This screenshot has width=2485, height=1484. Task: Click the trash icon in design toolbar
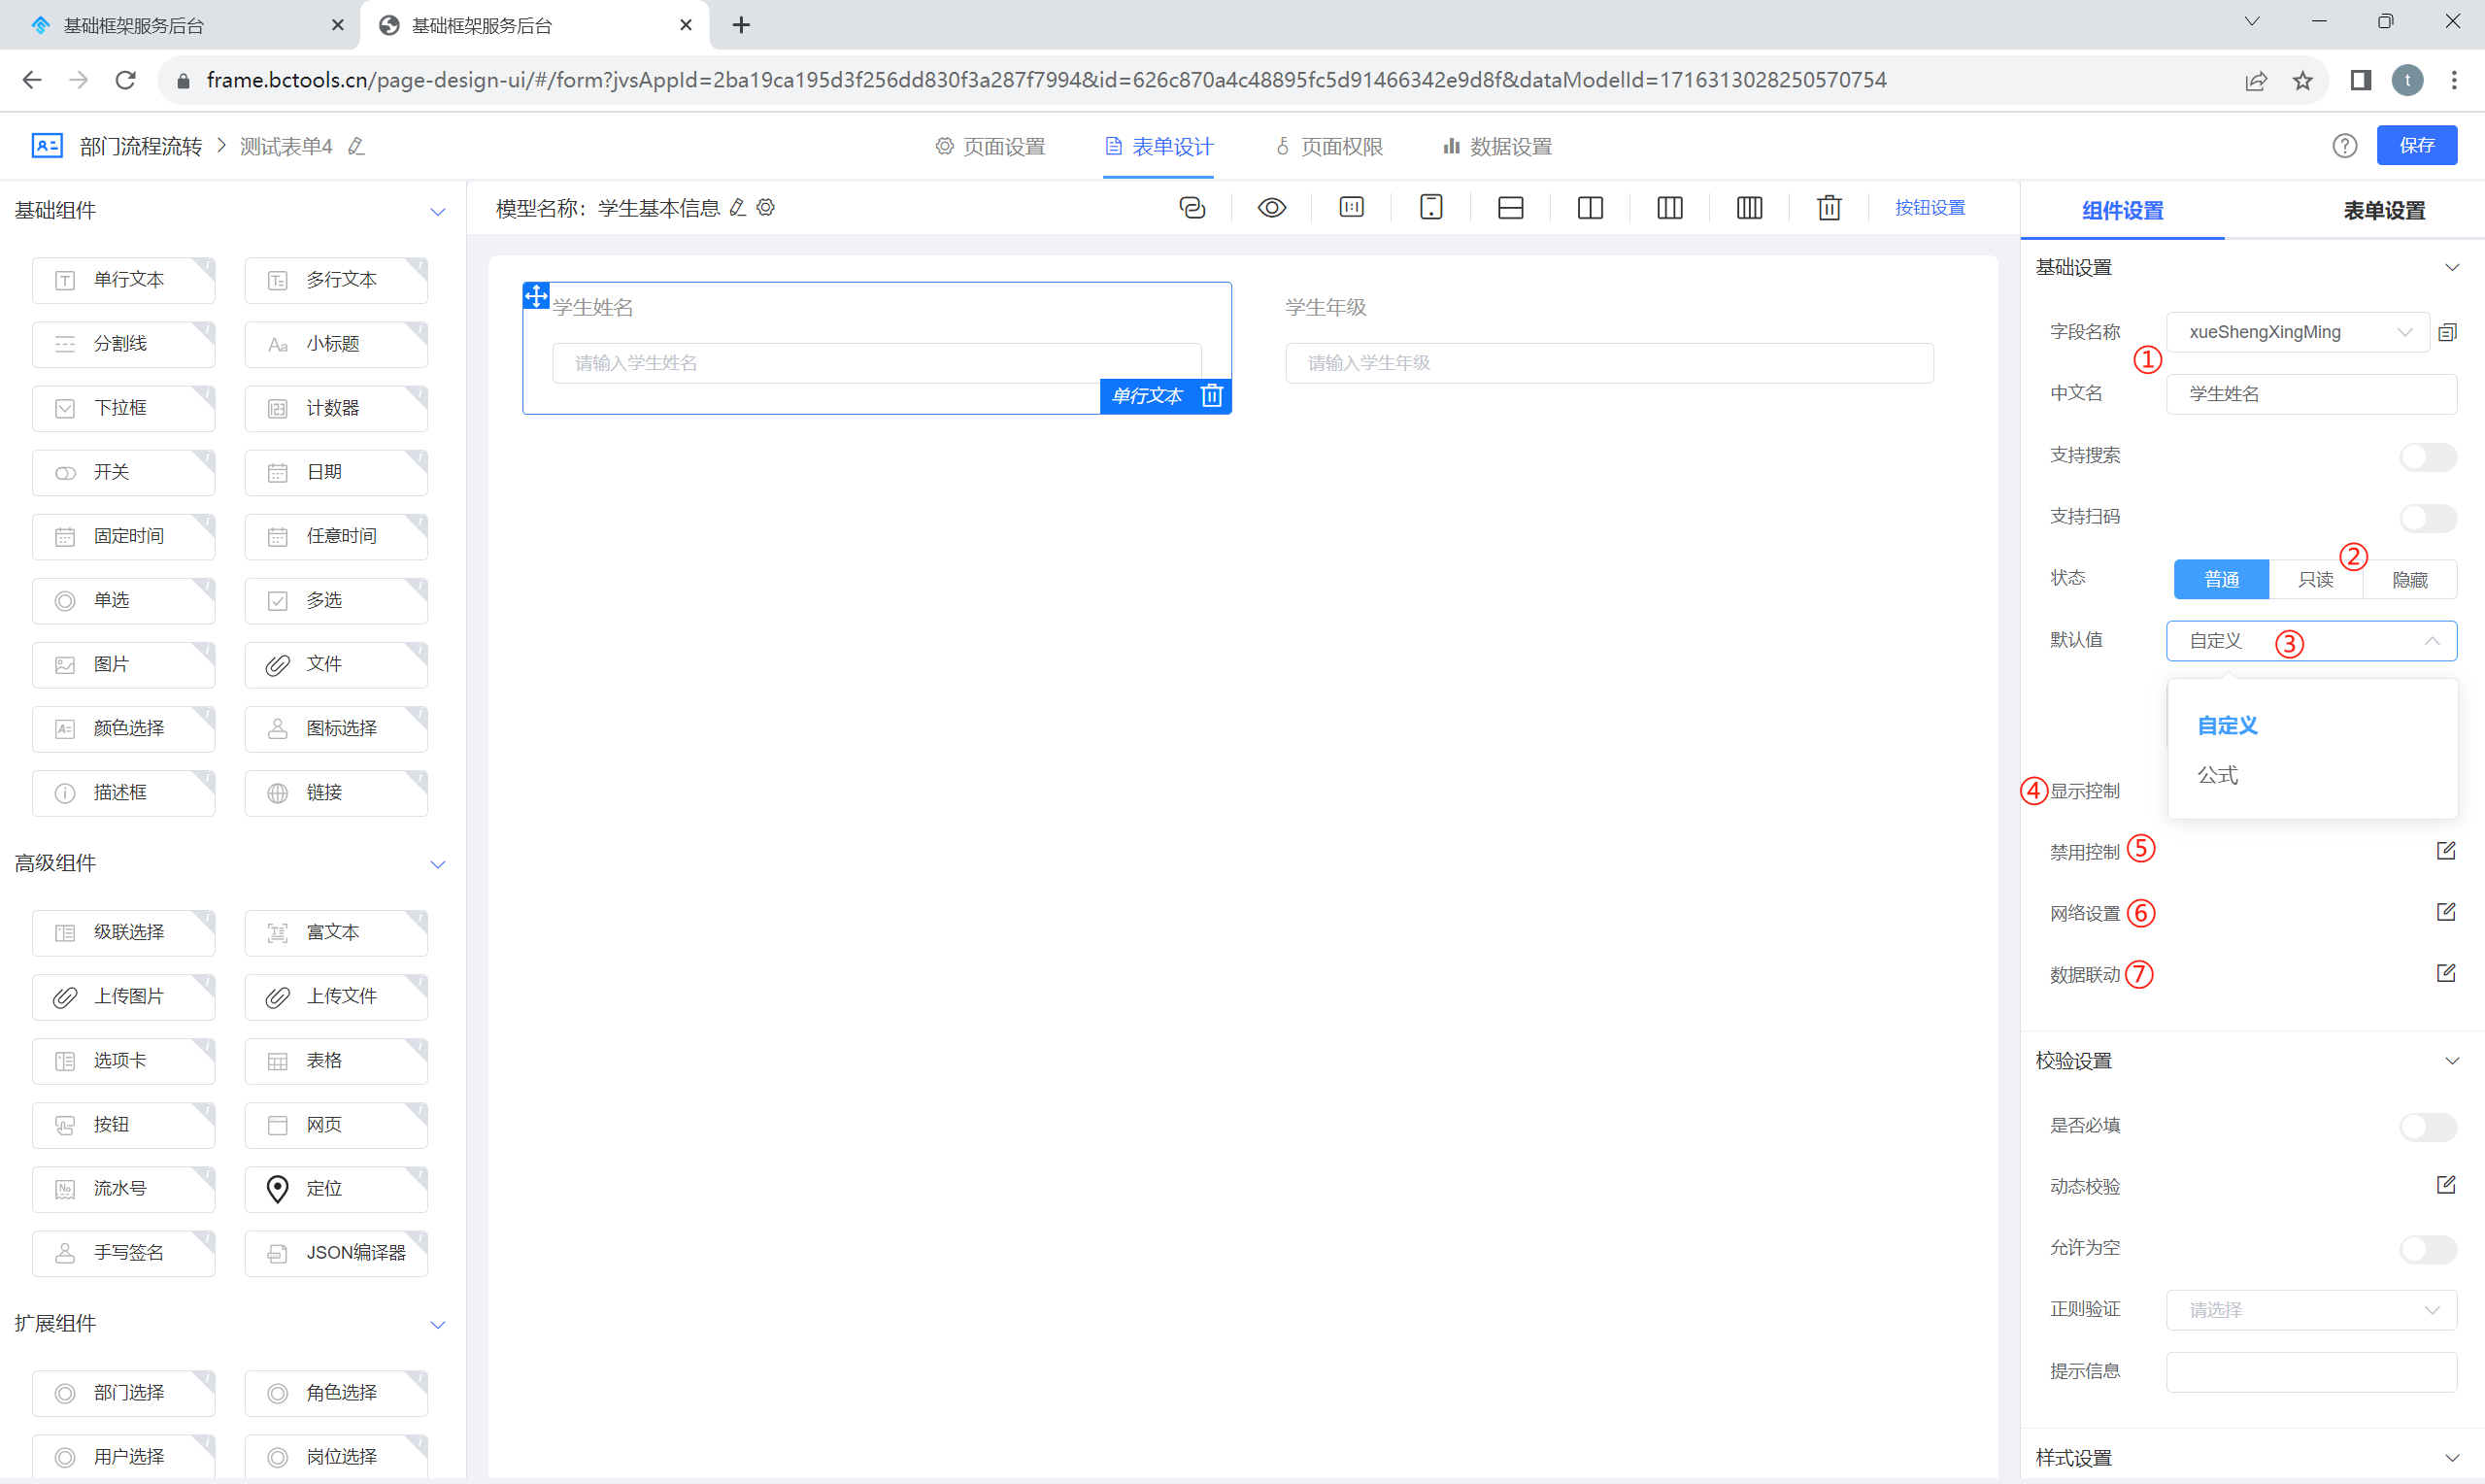click(1830, 208)
